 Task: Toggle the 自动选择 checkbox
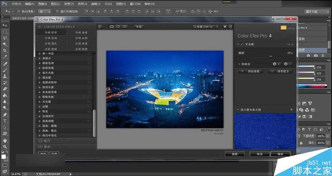18,12
